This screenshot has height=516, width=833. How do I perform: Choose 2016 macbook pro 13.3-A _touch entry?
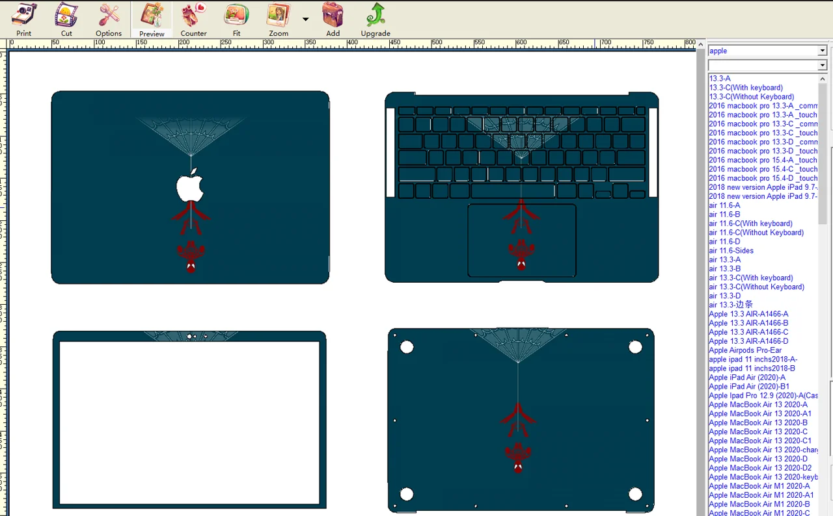click(763, 115)
